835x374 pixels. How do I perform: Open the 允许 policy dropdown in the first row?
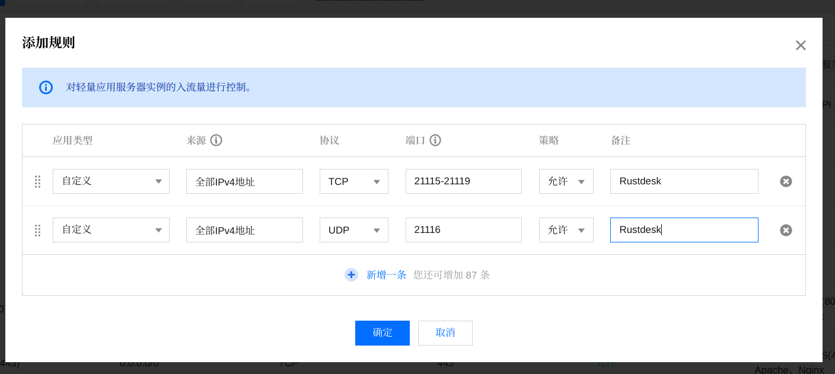pos(566,181)
